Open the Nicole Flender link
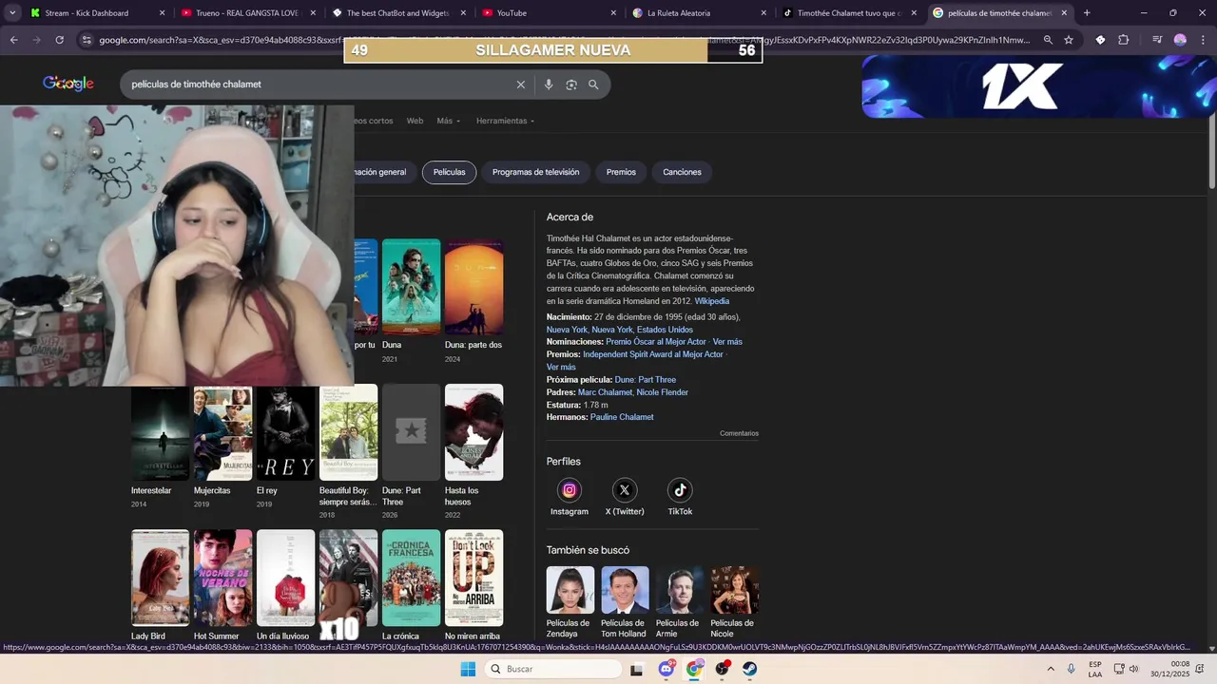Viewport: 1217px width, 684px height. [662, 392]
